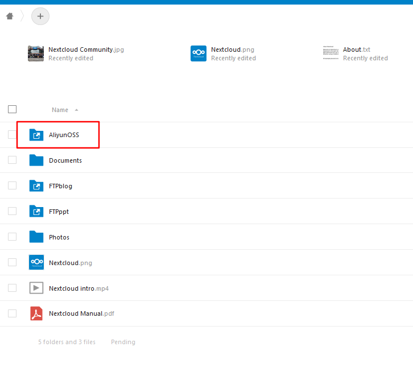Click the Nextcloud.png logo icon in list

[36, 262]
